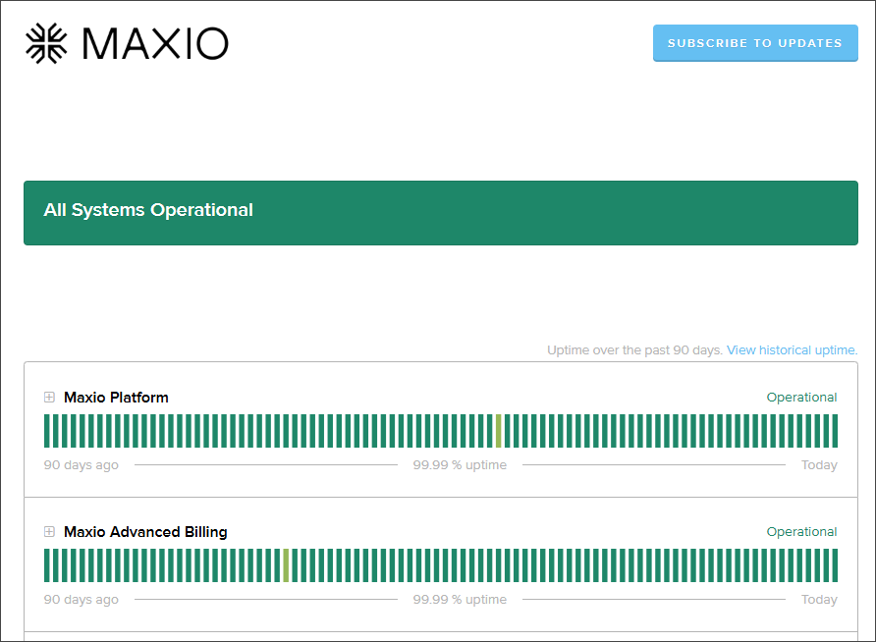
Task: Expand the Maxio Platform component group
Action: 49,397
